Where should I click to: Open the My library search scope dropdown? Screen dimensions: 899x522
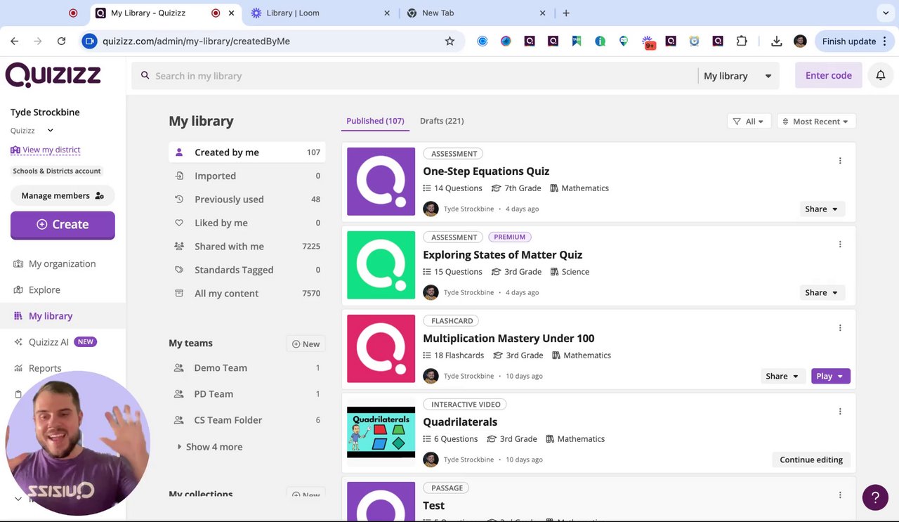click(x=737, y=76)
